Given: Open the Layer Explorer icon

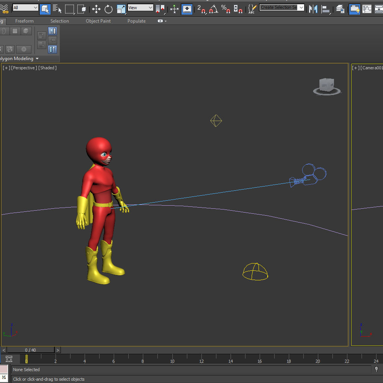Looking at the screenshot, I should (x=340, y=9).
